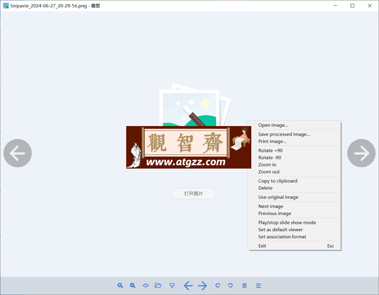
Task: Select Exit in the context menu
Action: (294, 246)
